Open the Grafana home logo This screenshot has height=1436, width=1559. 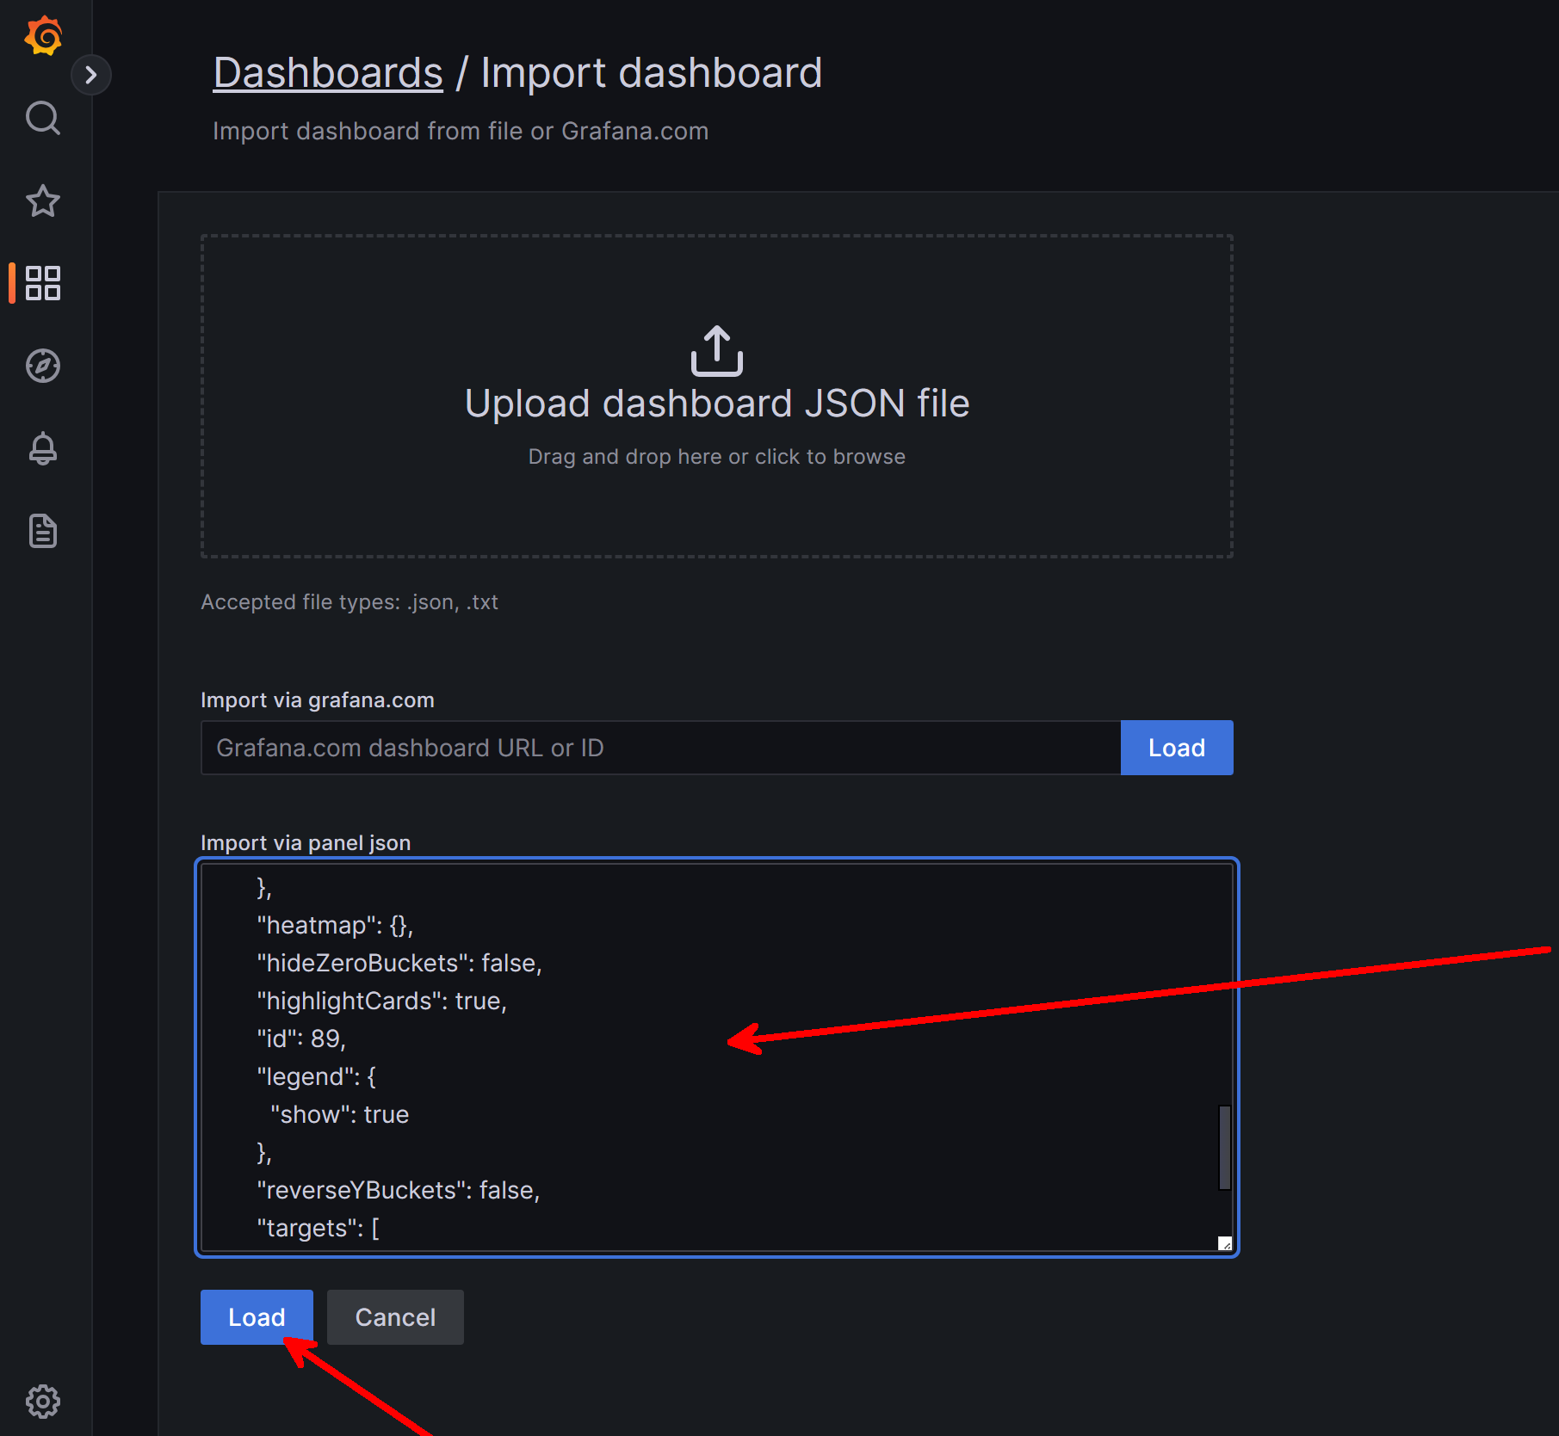pos(43,36)
